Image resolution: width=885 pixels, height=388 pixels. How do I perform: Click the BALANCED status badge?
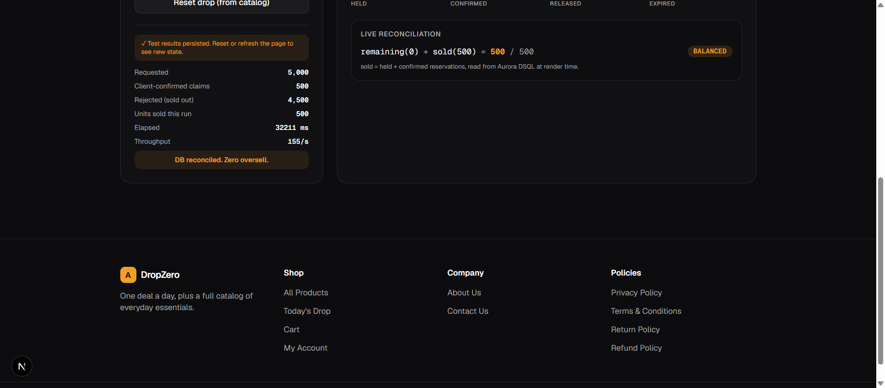[710, 51]
